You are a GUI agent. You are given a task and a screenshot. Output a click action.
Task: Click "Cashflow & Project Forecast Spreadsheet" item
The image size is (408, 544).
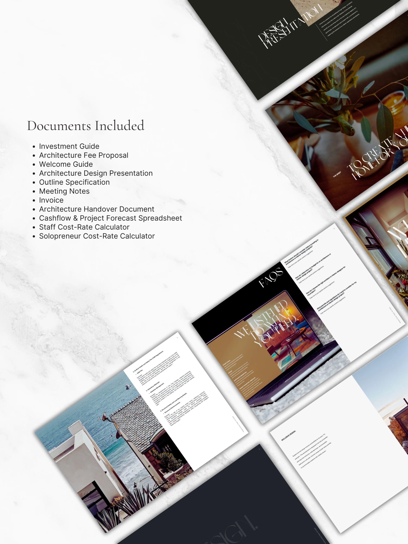pos(110,218)
